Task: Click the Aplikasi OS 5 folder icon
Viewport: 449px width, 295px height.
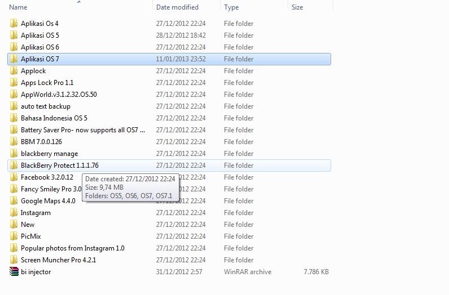Action: click(x=14, y=35)
